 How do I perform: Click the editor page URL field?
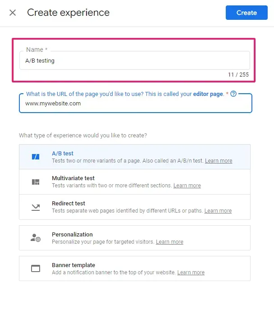coord(136,103)
